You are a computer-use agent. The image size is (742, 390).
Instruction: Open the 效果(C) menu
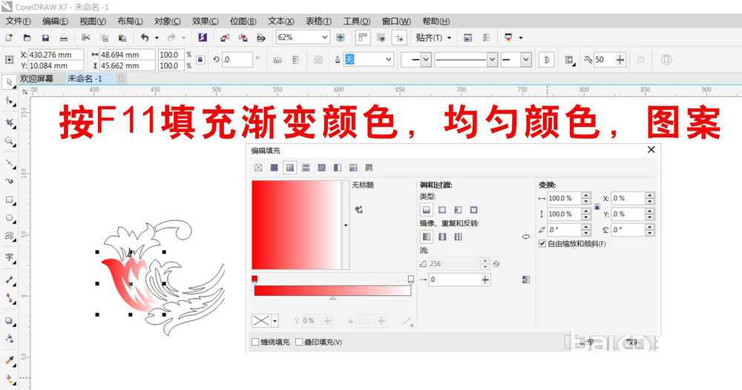pos(205,22)
